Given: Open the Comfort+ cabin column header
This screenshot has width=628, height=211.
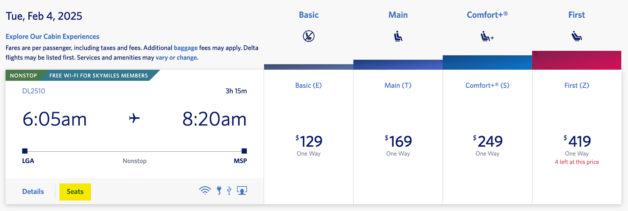Looking at the screenshot, I should [x=487, y=15].
